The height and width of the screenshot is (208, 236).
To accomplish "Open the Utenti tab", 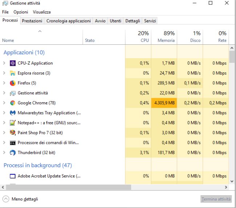I will (115, 21).
